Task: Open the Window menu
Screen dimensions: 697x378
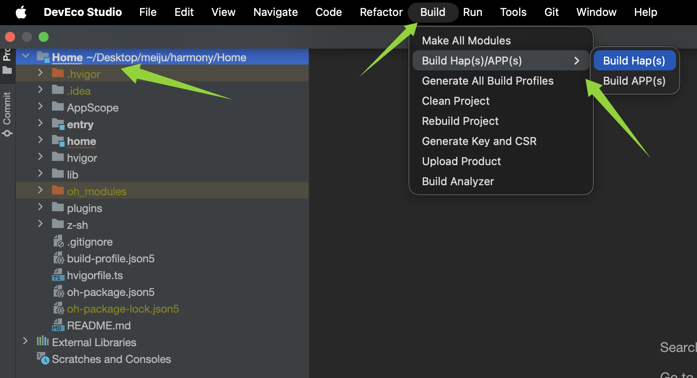Action: coord(596,12)
